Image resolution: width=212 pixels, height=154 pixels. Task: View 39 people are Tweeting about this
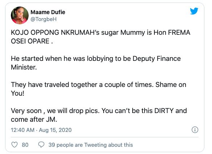point(91,145)
